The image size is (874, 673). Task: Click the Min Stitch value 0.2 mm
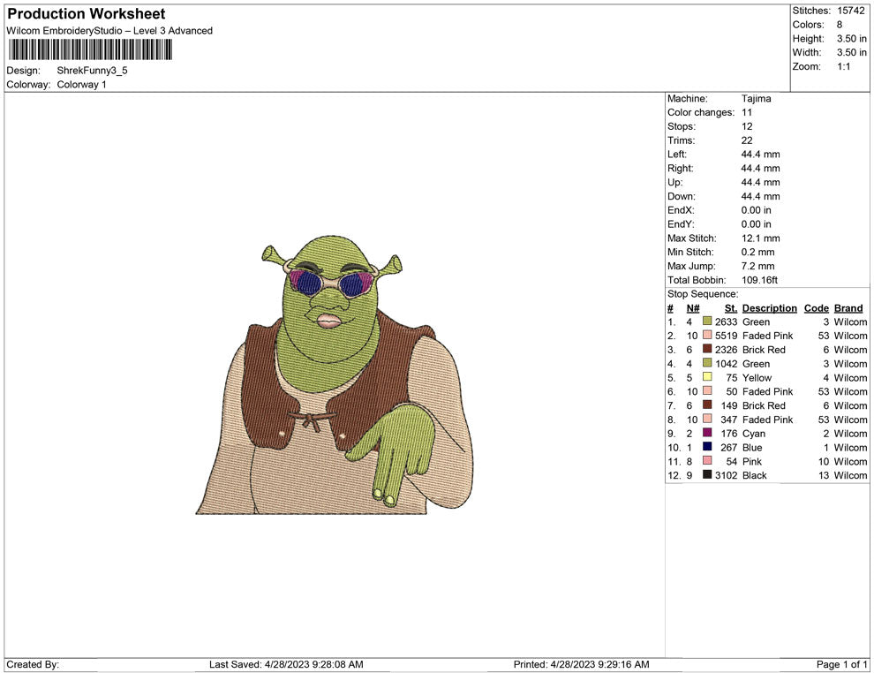[x=758, y=252]
